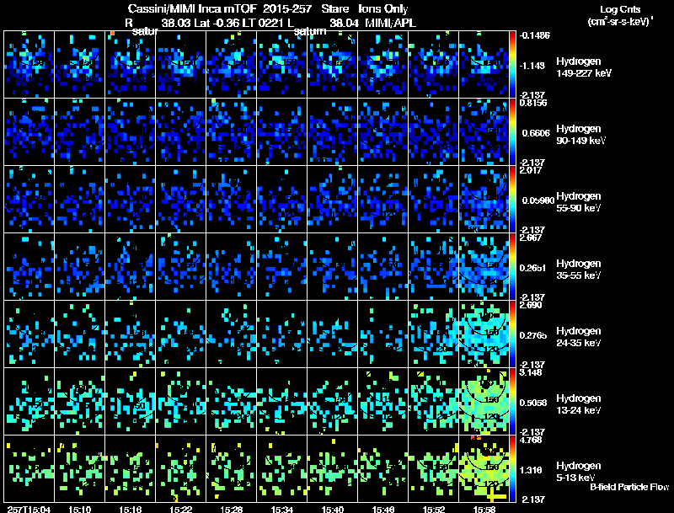Screen dimensions: 674x513
Task: Select the 15:58 image in 5-13 keV row
Action: [484, 468]
